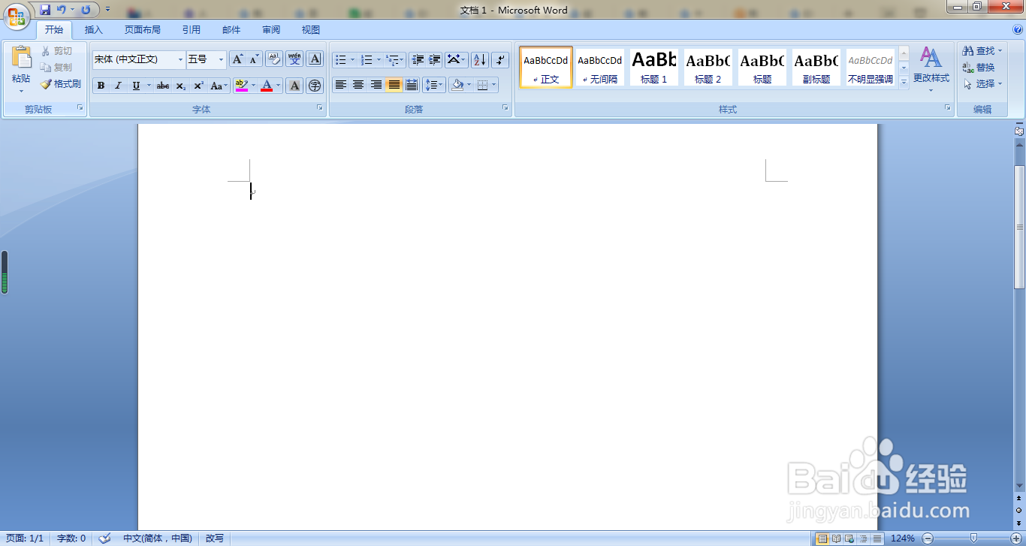Toggle justify alignment
1026x546 pixels.
pyautogui.click(x=394, y=85)
